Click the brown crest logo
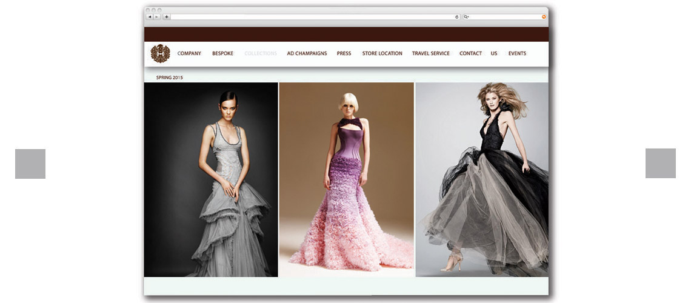Screen dimensions: 691x303 coord(160,53)
